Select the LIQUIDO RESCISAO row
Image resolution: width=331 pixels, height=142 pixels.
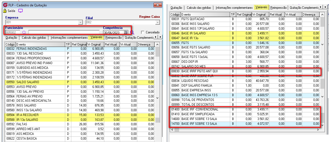245,81
